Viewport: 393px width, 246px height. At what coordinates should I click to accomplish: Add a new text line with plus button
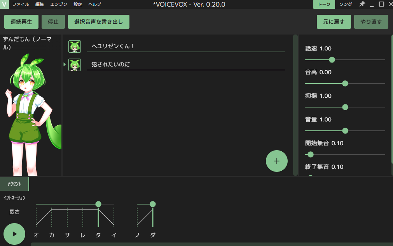pyautogui.click(x=277, y=161)
